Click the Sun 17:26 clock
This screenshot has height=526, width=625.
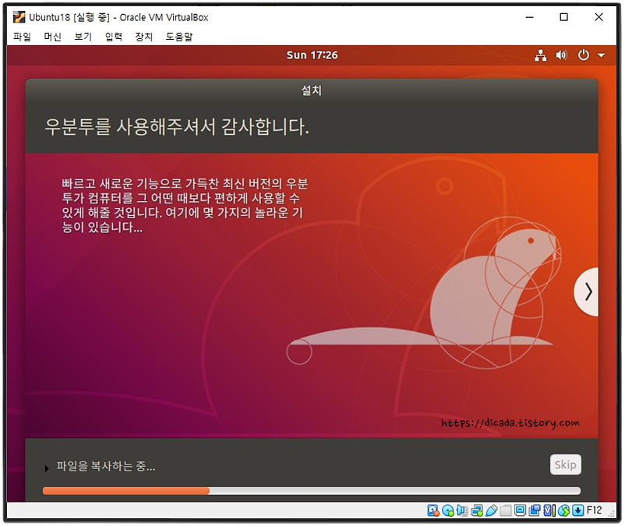pyautogui.click(x=312, y=55)
